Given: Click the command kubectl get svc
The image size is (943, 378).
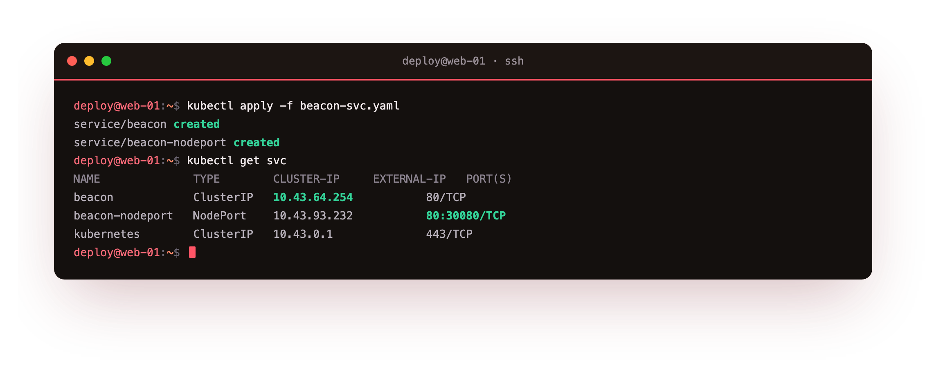Looking at the screenshot, I should [x=236, y=161].
